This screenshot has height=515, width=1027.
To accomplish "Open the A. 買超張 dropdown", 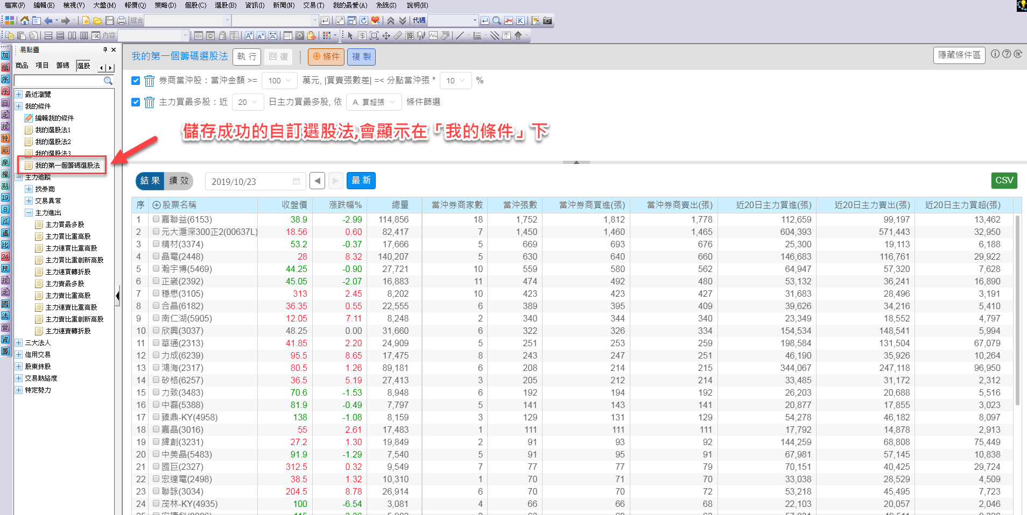I will coord(374,102).
